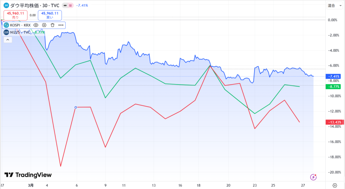This screenshot has height=189, width=345.
Task: Toggle the gray dash market status indicator
Action: (65, 5)
